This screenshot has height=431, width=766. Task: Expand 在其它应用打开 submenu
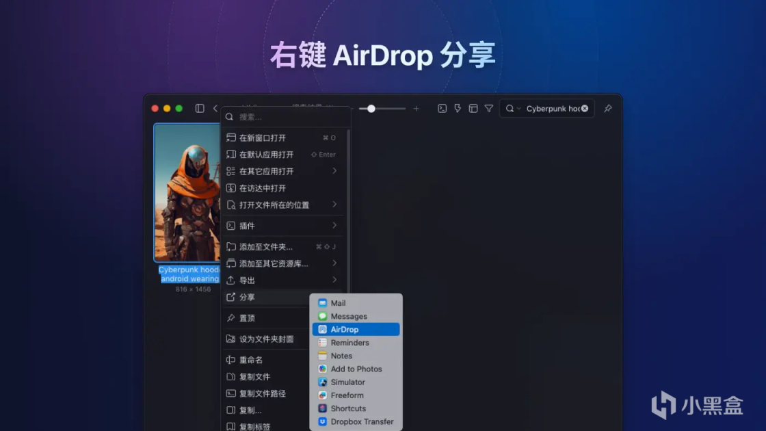[x=283, y=171]
